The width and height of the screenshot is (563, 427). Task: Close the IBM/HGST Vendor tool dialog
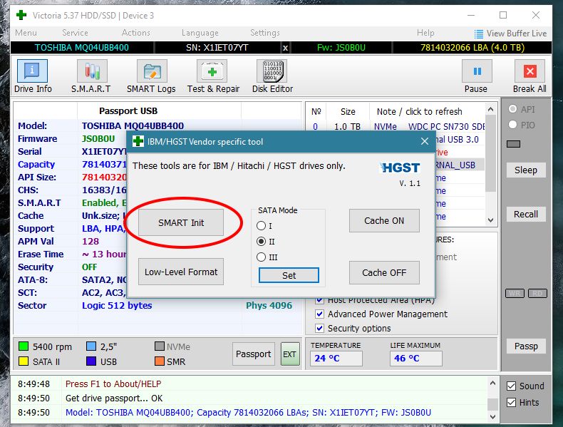click(425, 141)
